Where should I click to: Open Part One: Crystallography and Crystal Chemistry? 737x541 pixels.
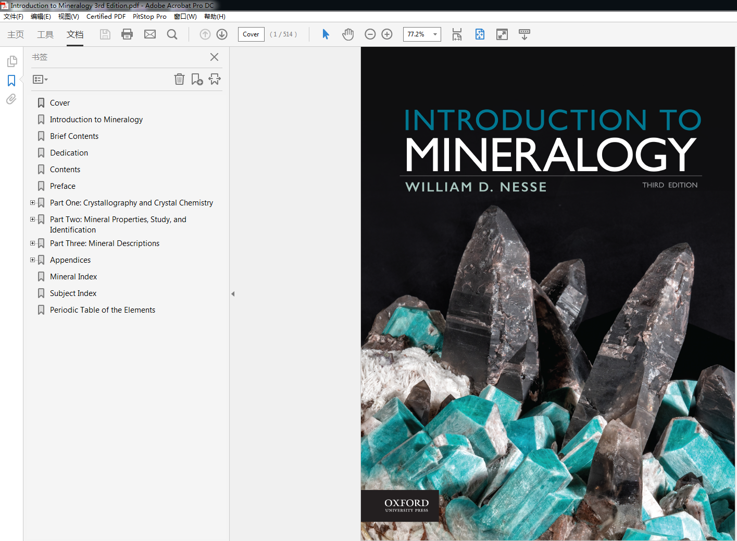point(131,203)
